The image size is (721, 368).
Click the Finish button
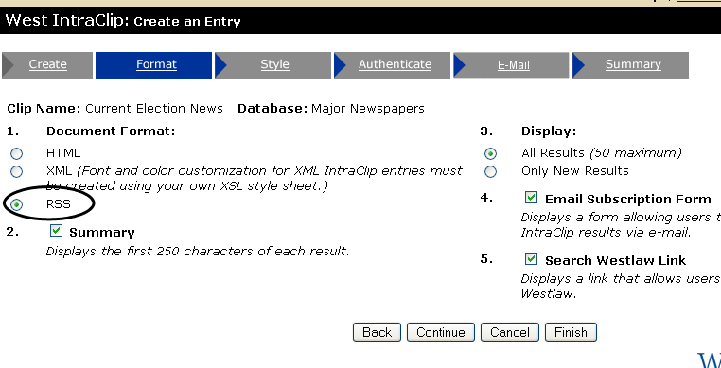click(x=571, y=332)
